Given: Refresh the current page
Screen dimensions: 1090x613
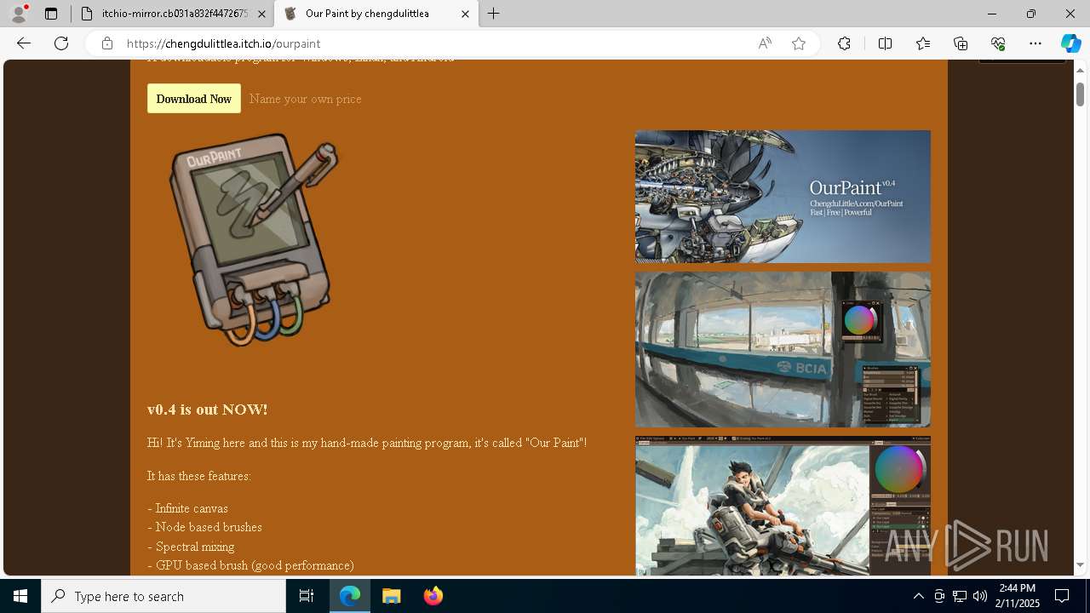Looking at the screenshot, I should pyautogui.click(x=61, y=43).
